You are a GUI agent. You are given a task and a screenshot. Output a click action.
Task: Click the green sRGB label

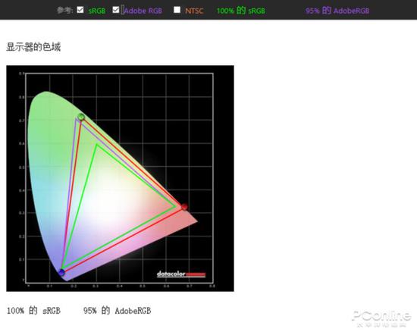coord(97,11)
